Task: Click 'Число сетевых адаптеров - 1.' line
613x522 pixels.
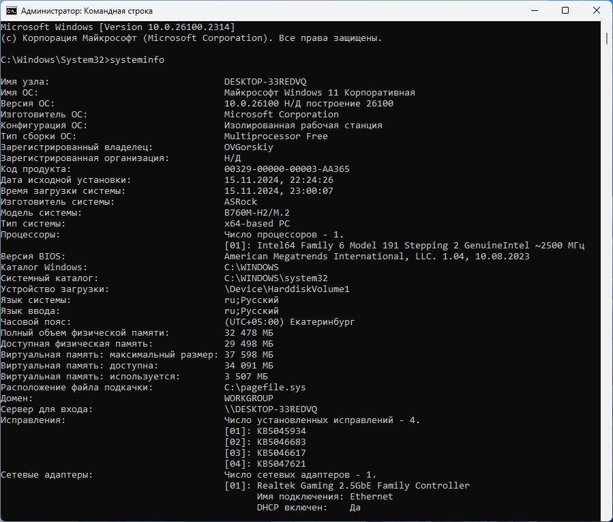Action: coord(300,475)
